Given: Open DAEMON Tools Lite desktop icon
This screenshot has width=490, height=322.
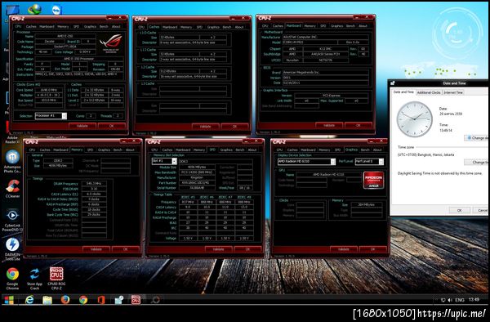Looking at the screenshot, I should point(12,249).
